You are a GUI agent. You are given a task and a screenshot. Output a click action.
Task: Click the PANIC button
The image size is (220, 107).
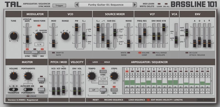[x=42, y=90]
